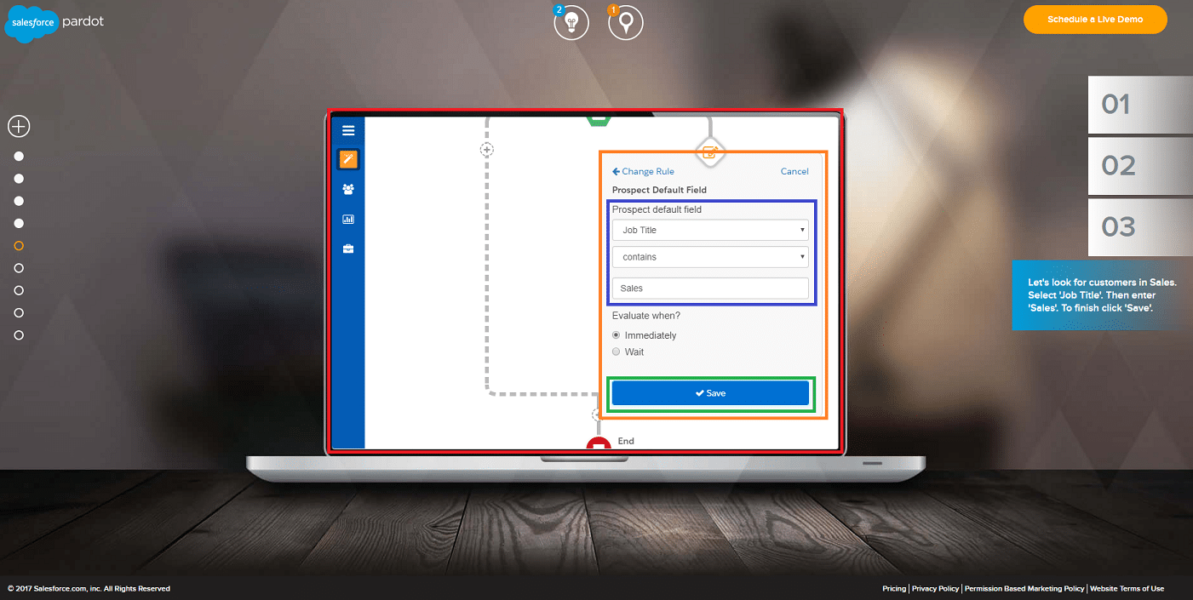Click the location pin icon with badge 1

tap(625, 22)
